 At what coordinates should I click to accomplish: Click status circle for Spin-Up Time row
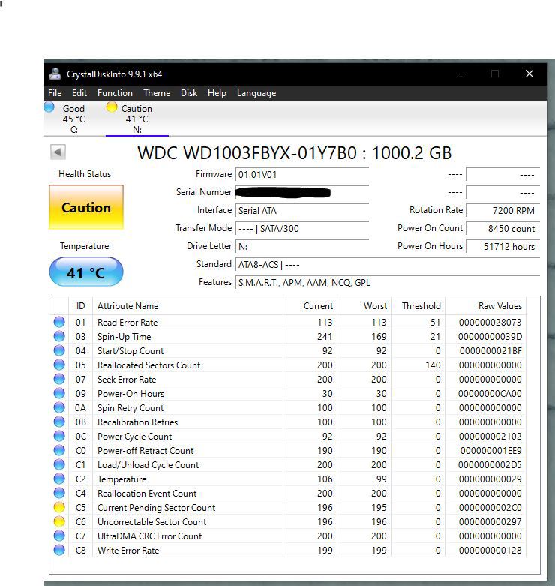tap(59, 336)
